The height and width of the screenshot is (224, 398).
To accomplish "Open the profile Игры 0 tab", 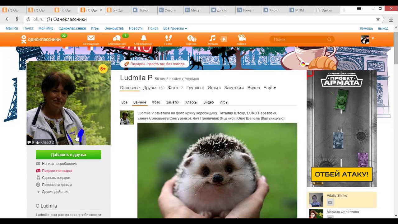I will [x=214, y=88].
